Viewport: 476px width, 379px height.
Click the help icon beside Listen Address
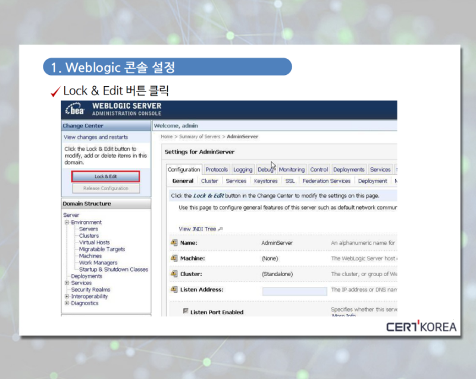[174, 290]
